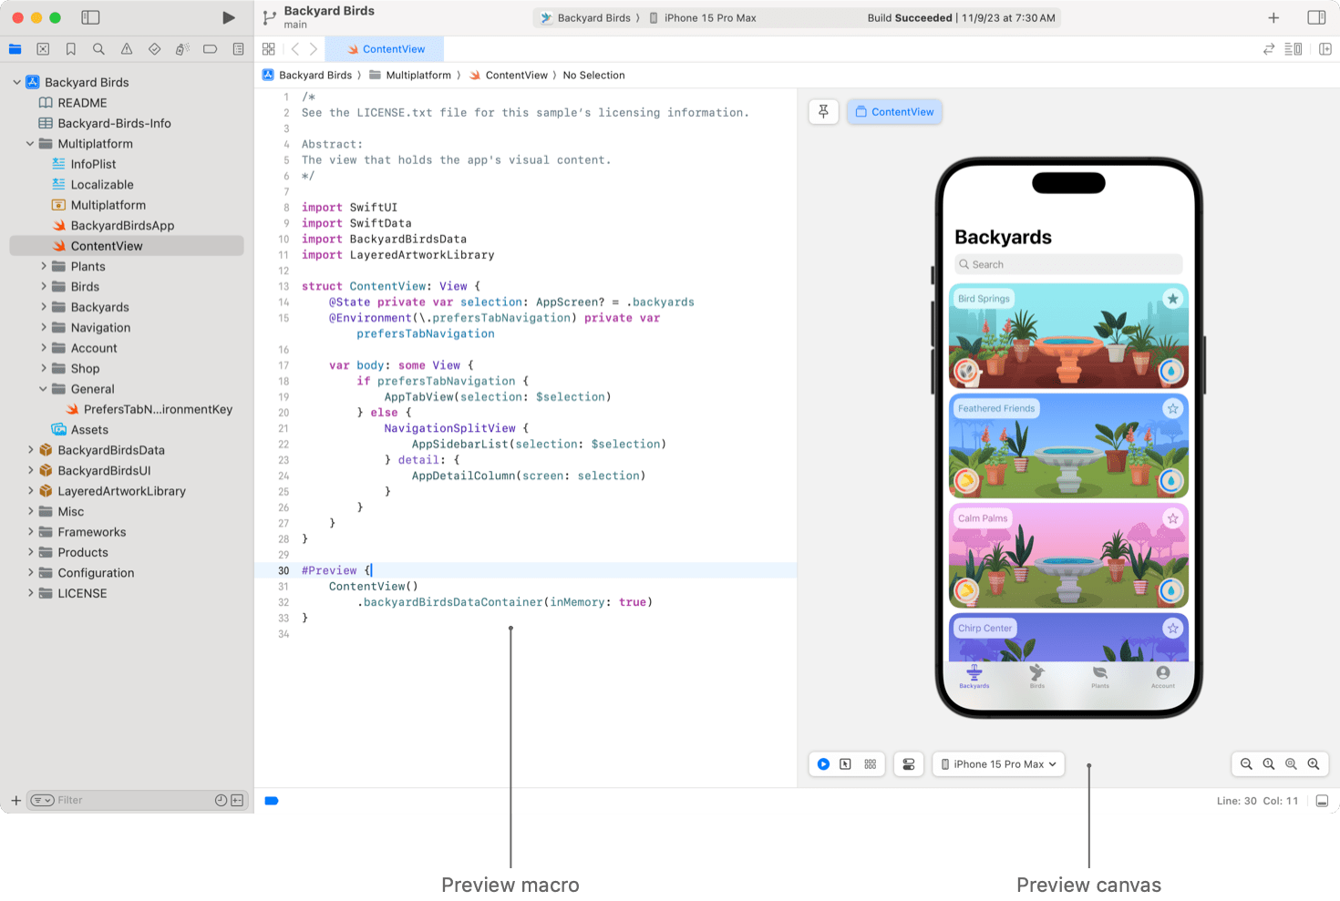The width and height of the screenshot is (1340, 901).
Task: Enable selectable mode in the canvas preview
Action: point(846,763)
